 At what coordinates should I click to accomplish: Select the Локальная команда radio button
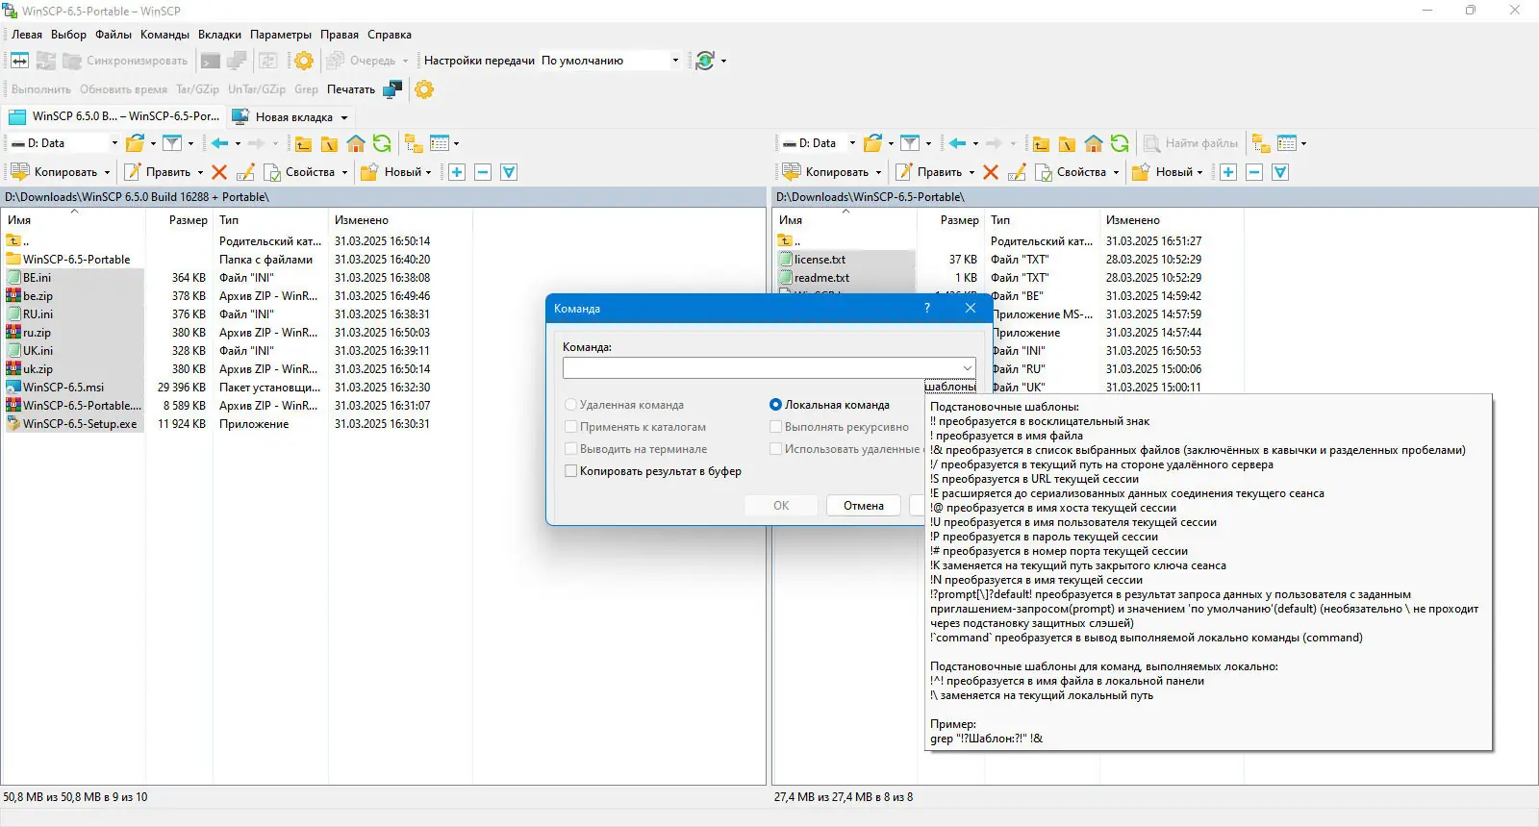click(775, 405)
